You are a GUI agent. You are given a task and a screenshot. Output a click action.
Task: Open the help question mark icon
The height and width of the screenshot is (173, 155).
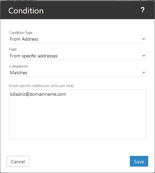point(143,10)
